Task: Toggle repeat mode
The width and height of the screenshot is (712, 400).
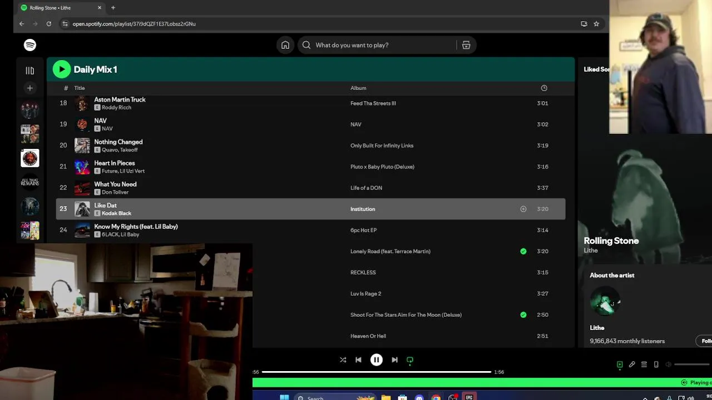Action: [x=410, y=360]
